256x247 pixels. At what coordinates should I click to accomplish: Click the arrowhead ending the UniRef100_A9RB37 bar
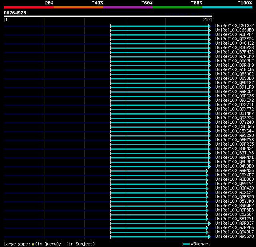tap(210, 223)
